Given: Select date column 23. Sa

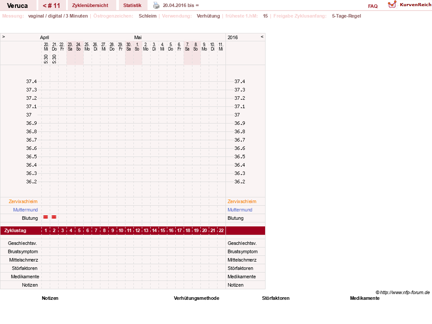Looking at the screenshot, I should coord(70,47).
